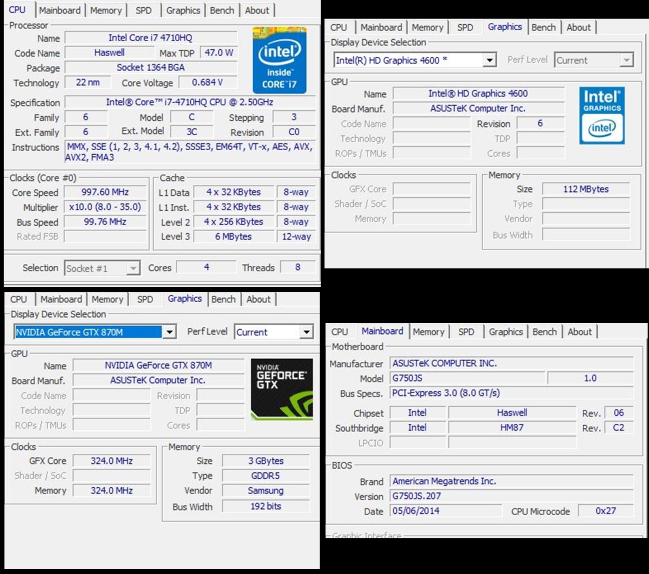Open Mainboard tab in the GTX 870M window
Image resolution: width=649 pixels, height=574 pixels.
[61, 299]
